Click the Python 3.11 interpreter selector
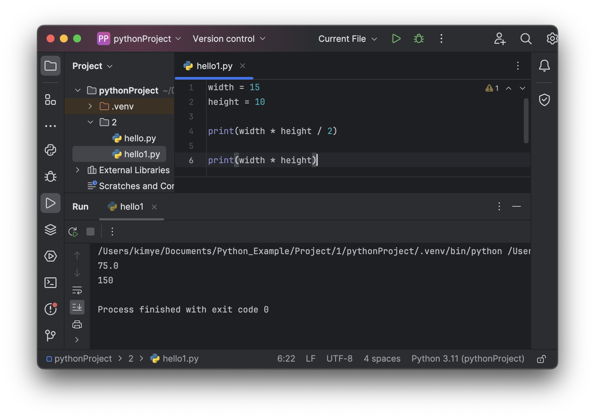Image resolution: width=595 pixels, height=418 pixels. click(x=468, y=359)
